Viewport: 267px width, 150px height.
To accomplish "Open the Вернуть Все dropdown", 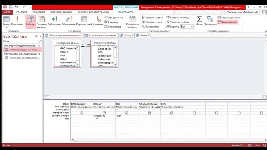I will (192, 27).
